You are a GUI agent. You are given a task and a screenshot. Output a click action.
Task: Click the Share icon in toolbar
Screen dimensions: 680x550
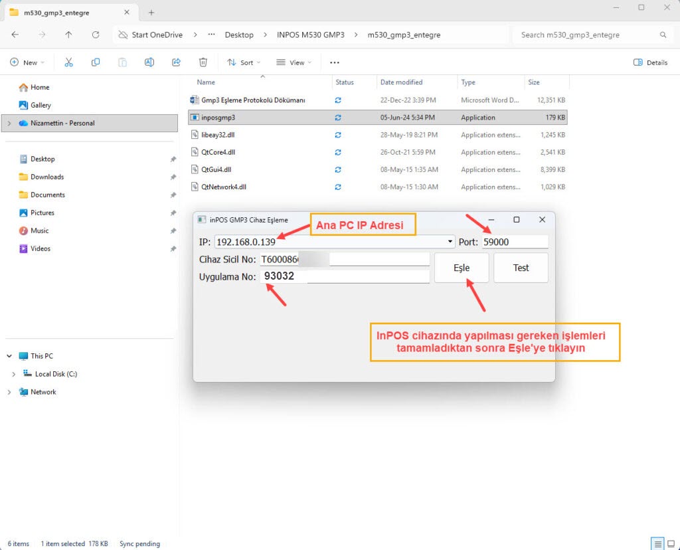pos(176,62)
